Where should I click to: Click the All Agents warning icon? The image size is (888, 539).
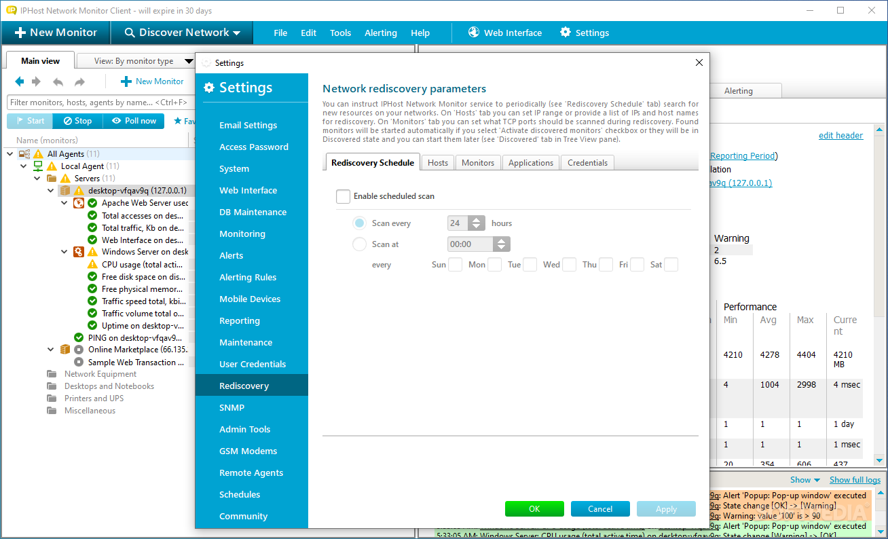[x=38, y=154]
